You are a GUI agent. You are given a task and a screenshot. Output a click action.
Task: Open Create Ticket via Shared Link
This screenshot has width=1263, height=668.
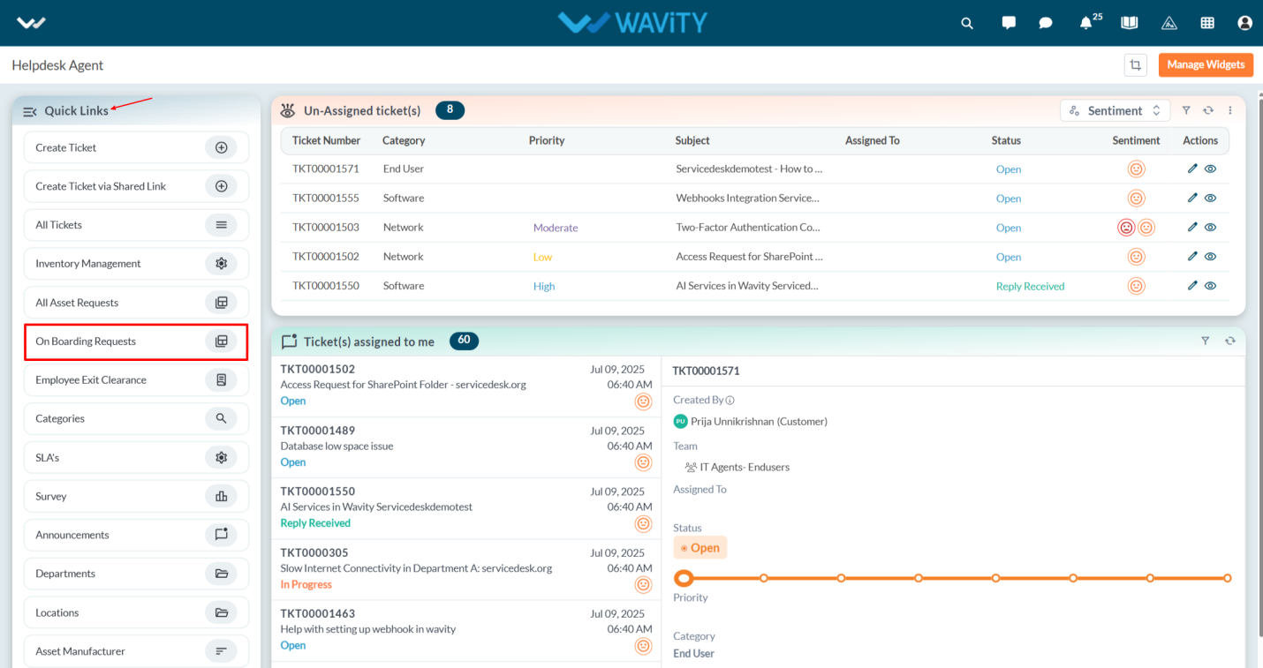[x=136, y=186]
